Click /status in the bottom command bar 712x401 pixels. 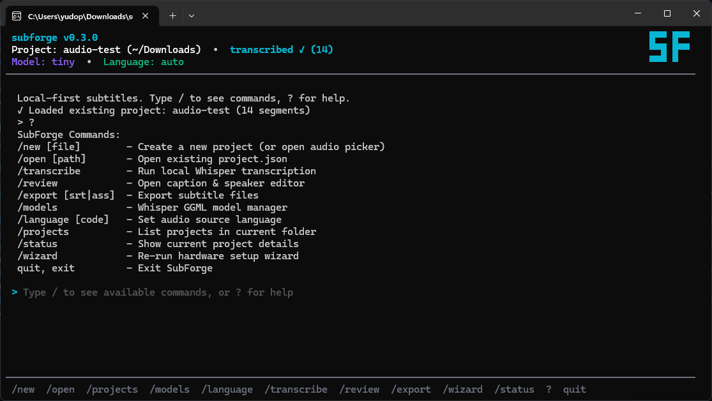(x=515, y=390)
